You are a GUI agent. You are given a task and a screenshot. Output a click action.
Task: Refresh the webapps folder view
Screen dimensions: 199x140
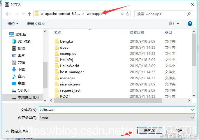(128, 14)
